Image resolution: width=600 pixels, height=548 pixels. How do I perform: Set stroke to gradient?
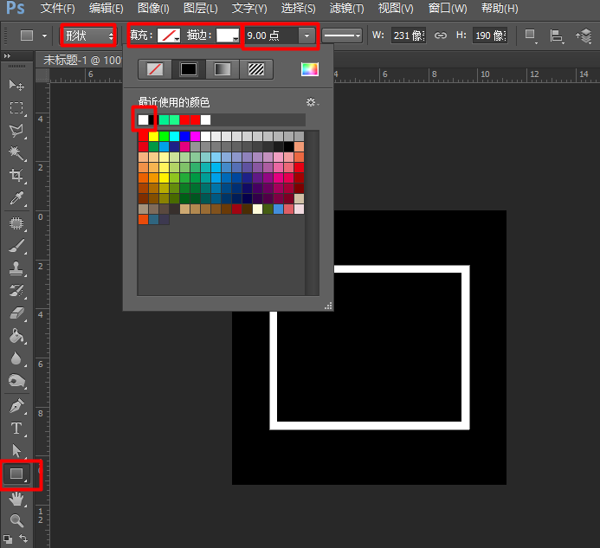click(x=223, y=69)
